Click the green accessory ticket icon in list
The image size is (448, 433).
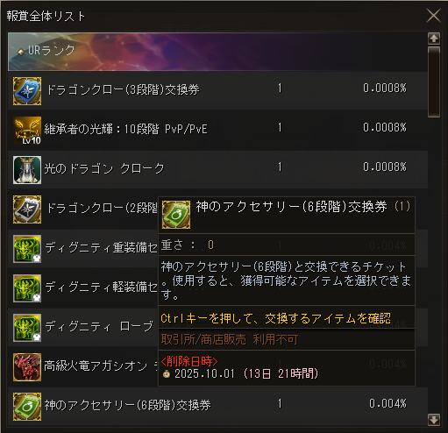[x=27, y=407]
